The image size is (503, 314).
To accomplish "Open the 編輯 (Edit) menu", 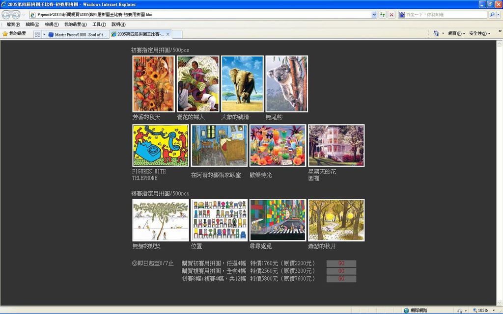I will 32,25.
